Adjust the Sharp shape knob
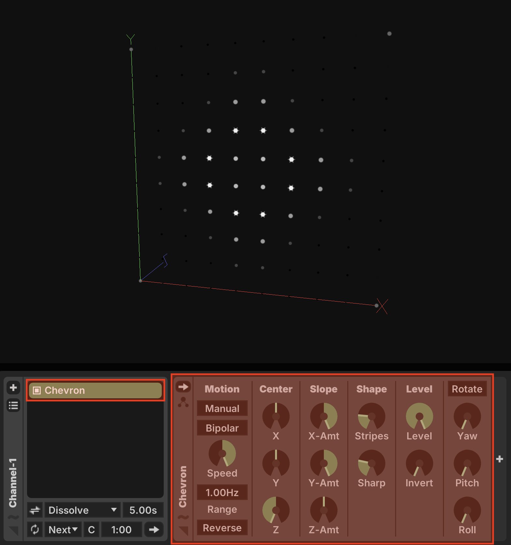 coord(372,463)
